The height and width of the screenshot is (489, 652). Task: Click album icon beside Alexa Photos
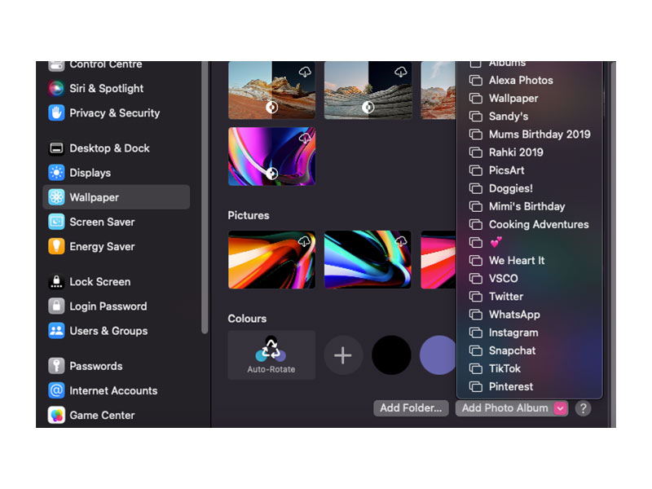click(476, 80)
